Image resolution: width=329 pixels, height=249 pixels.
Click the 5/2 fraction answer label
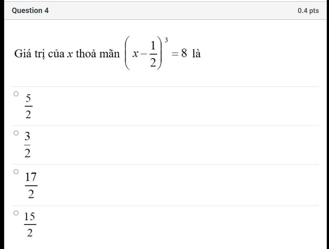coord(28,106)
